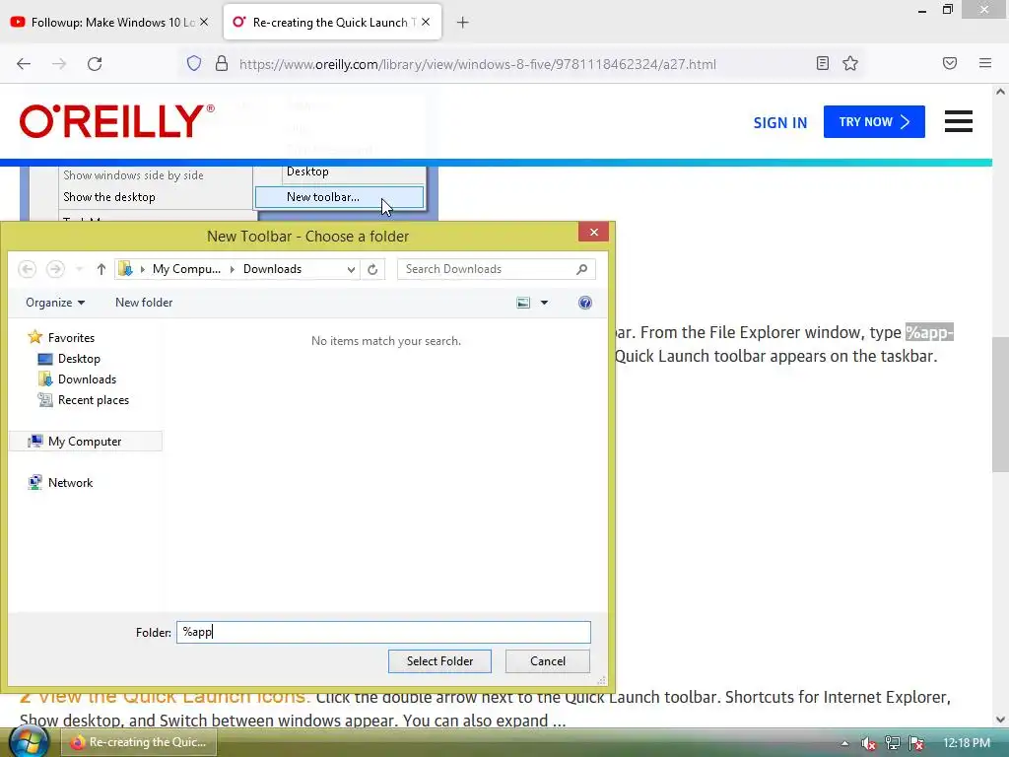The width and height of the screenshot is (1009, 757).
Task: Click the Select Folder button
Action: pyautogui.click(x=439, y=661)
